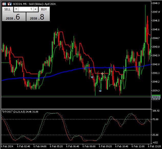Click the 25.00 oscillator level label
Image resolution: width=162 pixels, height=149 pixels.
(x=155, y=135)
